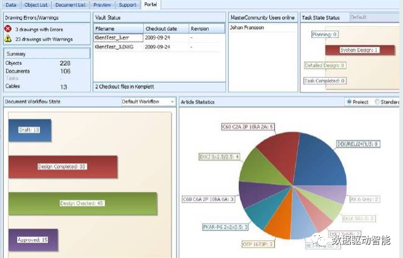Open the Task State Status Default dropdown
Viewport: 403px width, 258px height.
point(375,17)
